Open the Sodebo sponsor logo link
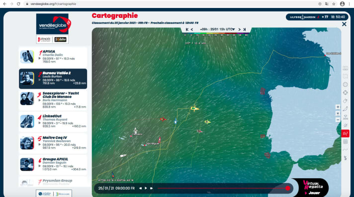The width and height of the screenshot is (354, 197). [x=60, y=39]
